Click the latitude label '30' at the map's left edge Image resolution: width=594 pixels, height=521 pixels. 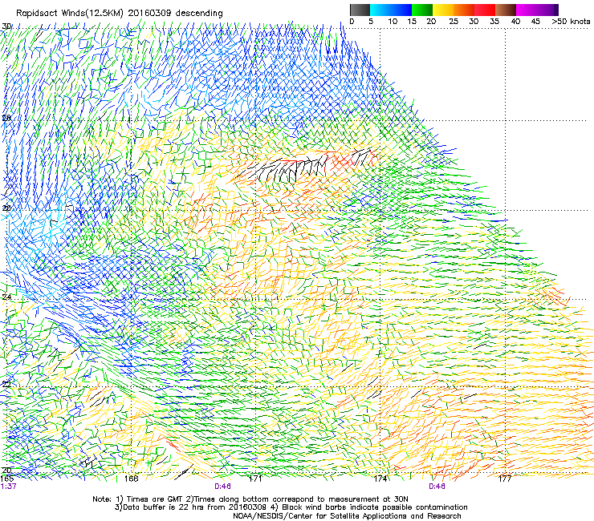[x=6, y=26]
